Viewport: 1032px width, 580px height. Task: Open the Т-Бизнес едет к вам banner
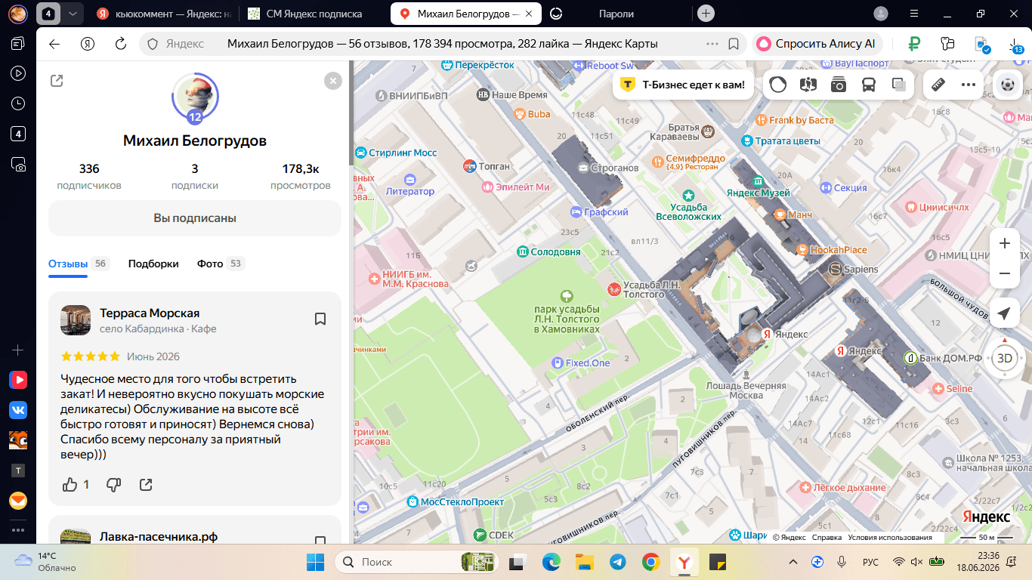pyautogui.click(x=682, y=85)
